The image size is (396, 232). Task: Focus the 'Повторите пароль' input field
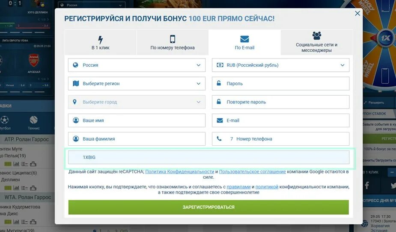coord(280,102)
